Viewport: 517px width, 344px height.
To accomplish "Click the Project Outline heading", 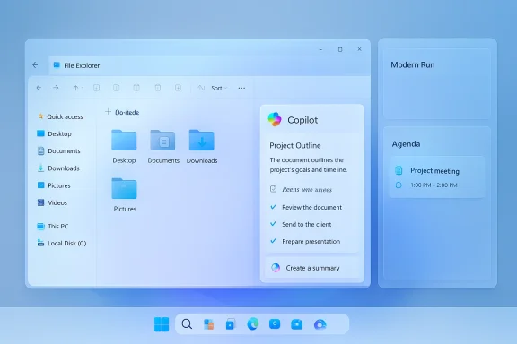I will click(295, 145).
